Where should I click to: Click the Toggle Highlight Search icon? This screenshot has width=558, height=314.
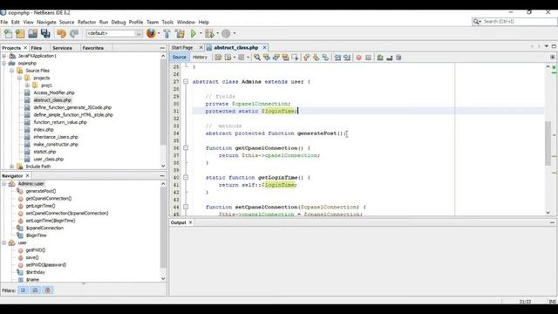(285, 58)
